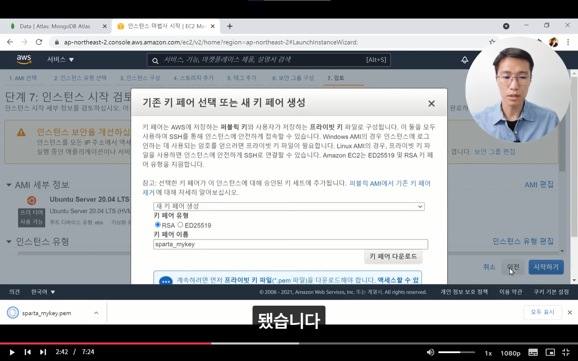Open download options chevron for sparta_mykey.pem
The width and height of the screenshot is (578, 361).
[x=96, y=313]
